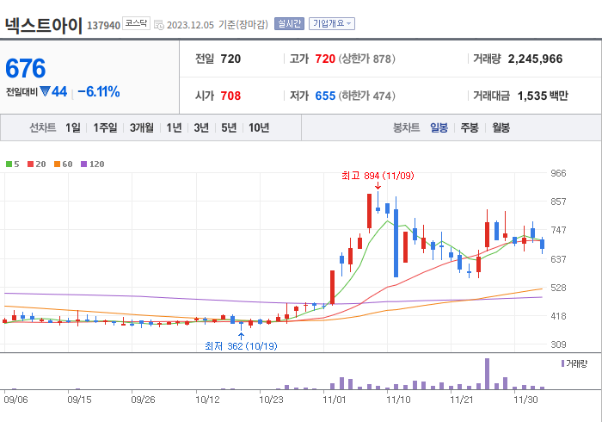Select the 3년 line chart tab

(x=201, y=127)
